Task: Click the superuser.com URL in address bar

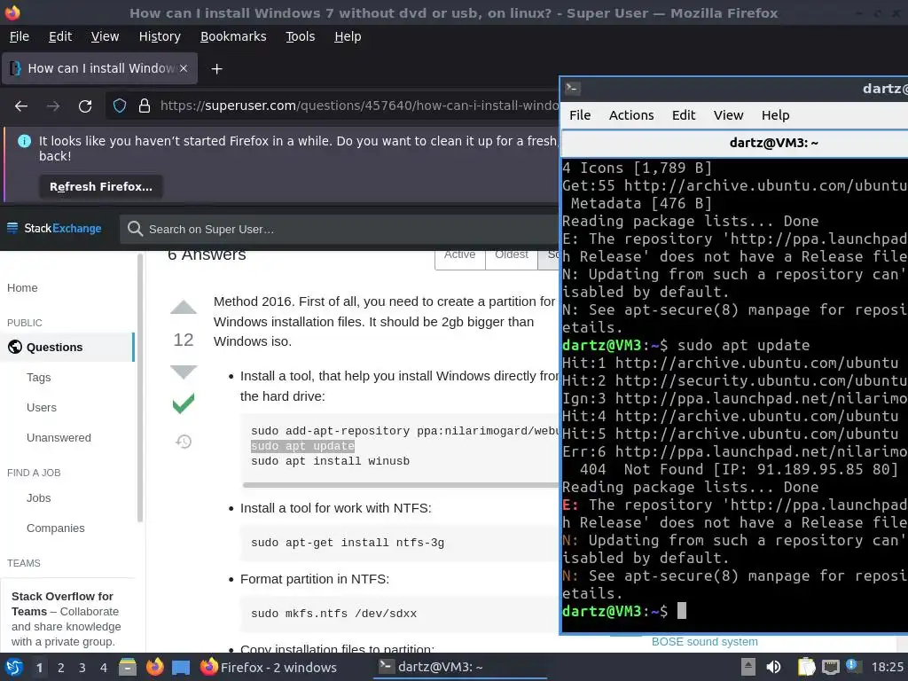Action: 359,106
